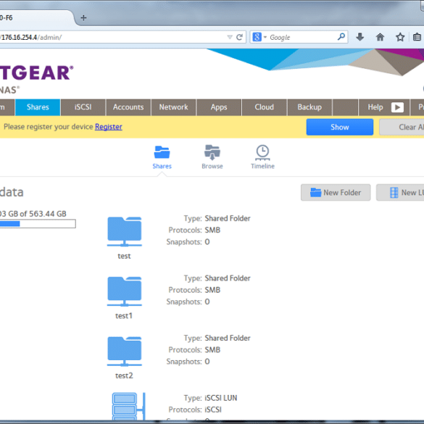
Task: Click the test folder name label
Action: [124, 256]
